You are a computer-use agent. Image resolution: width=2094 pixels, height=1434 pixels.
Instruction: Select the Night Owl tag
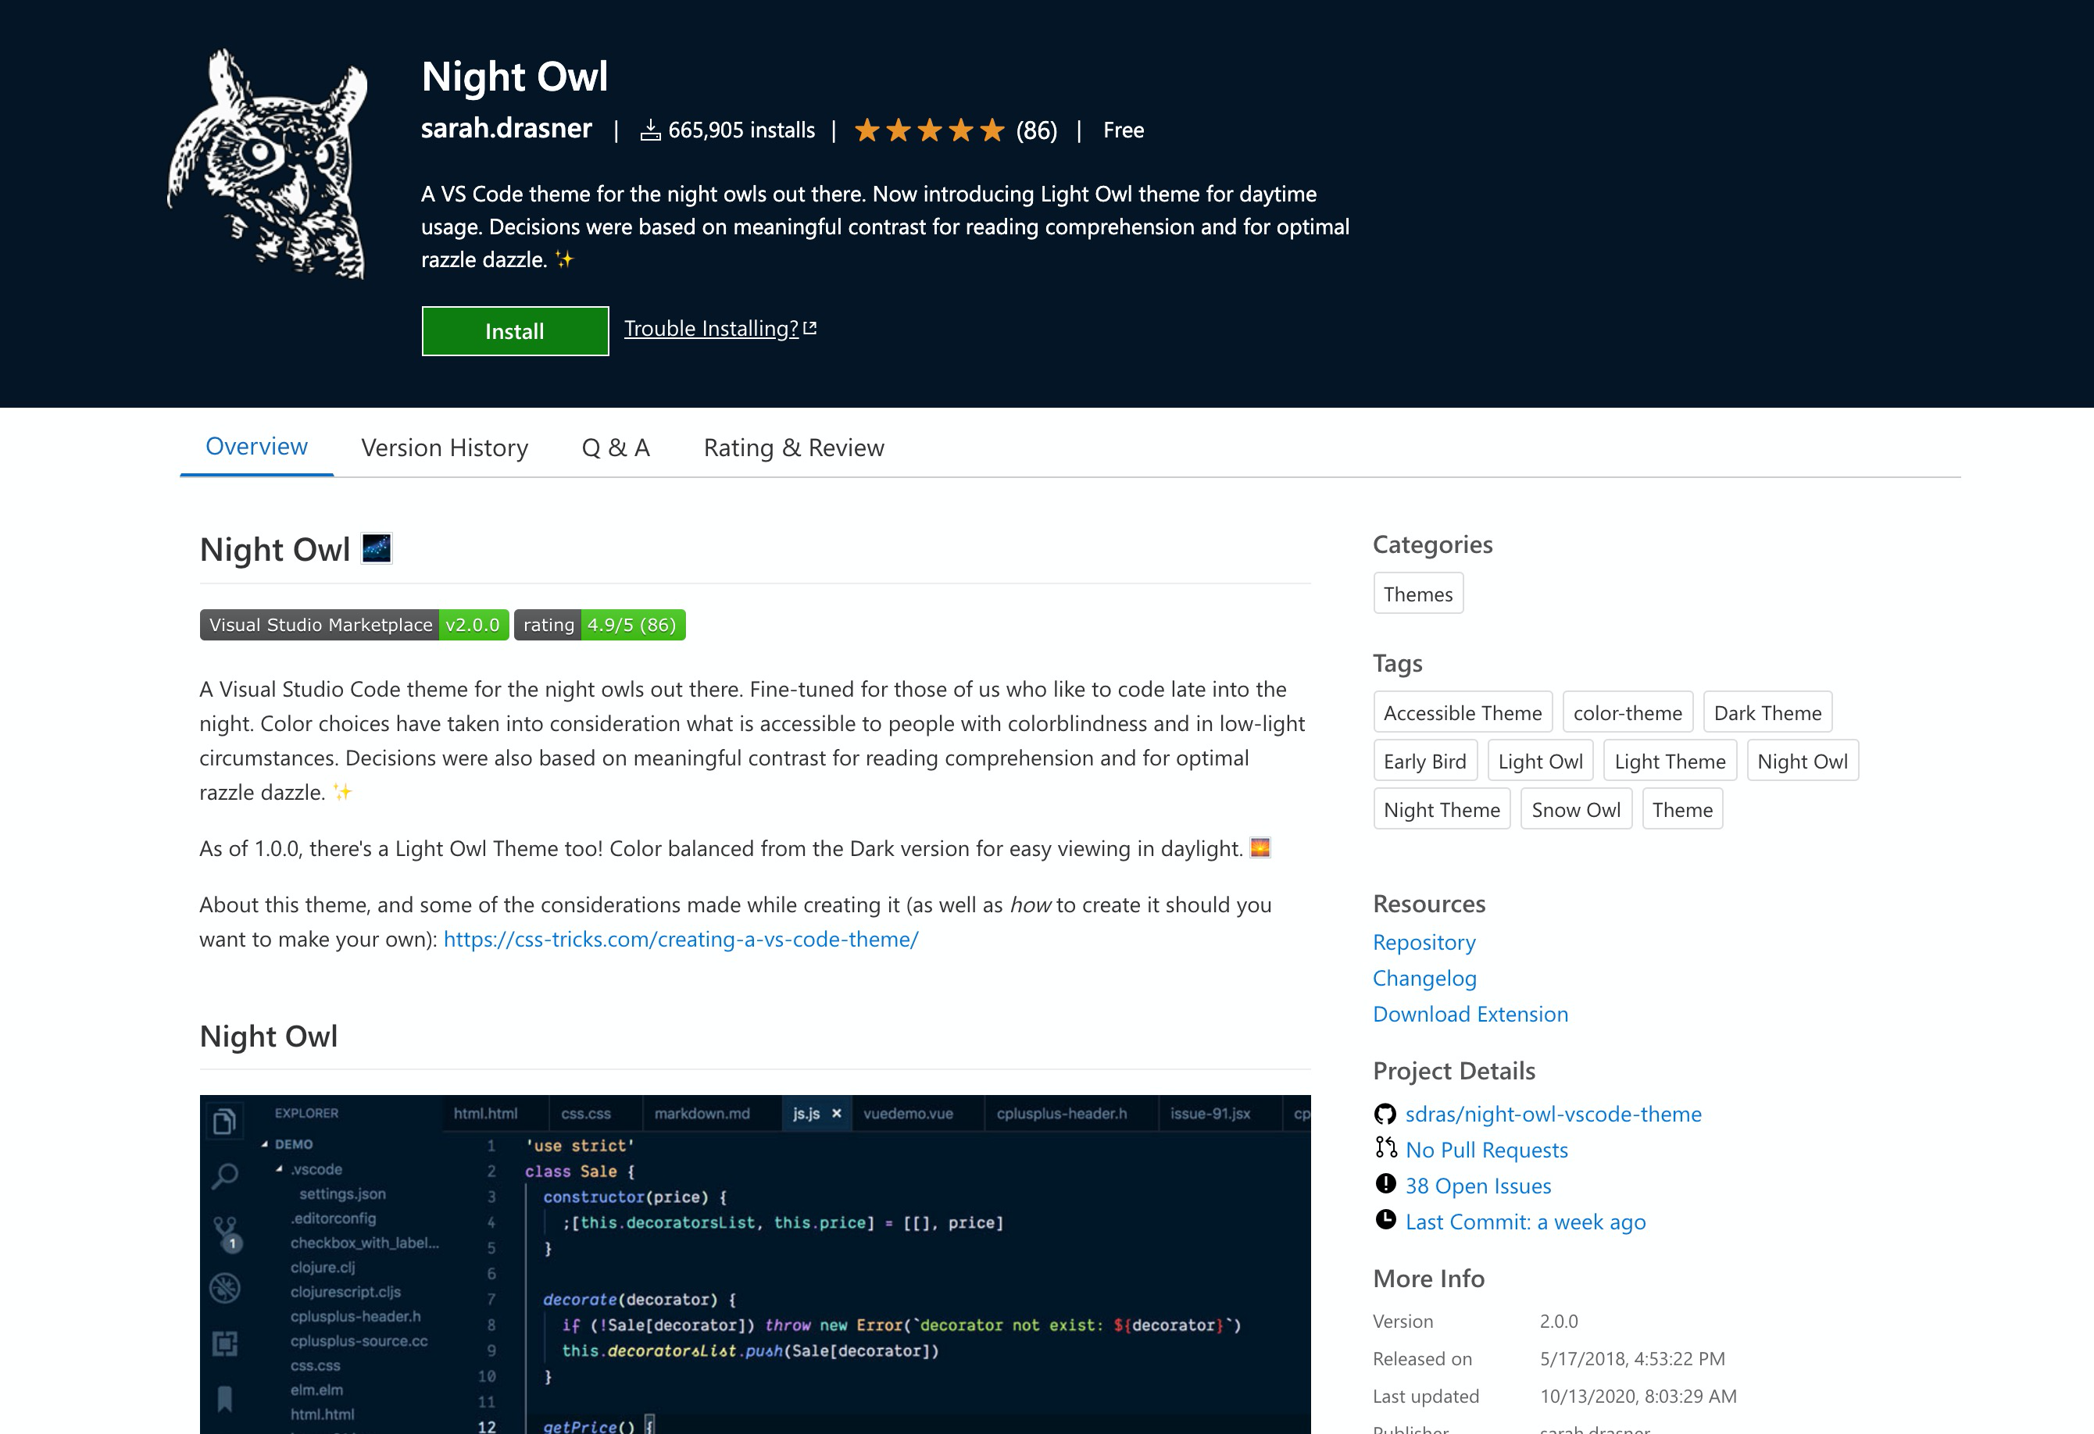pos(1802,762)
